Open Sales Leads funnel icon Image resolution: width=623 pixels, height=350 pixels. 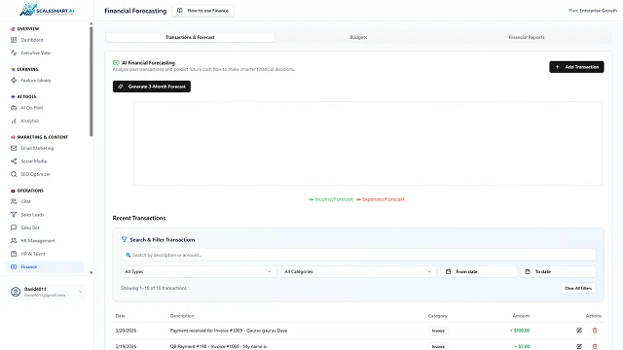pos(14,215)
